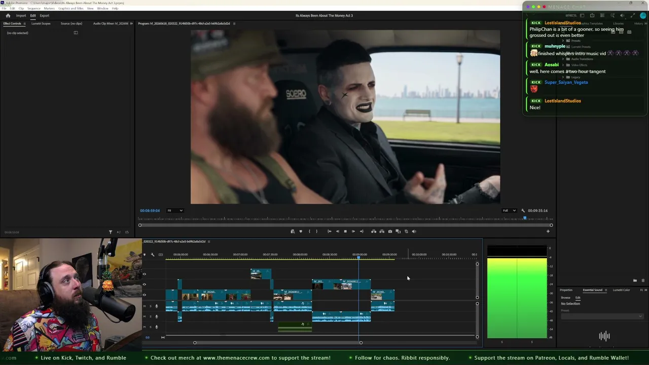Enable voice-over record on second audio track
The image size is (649, 365).
[x=157, y=316]
